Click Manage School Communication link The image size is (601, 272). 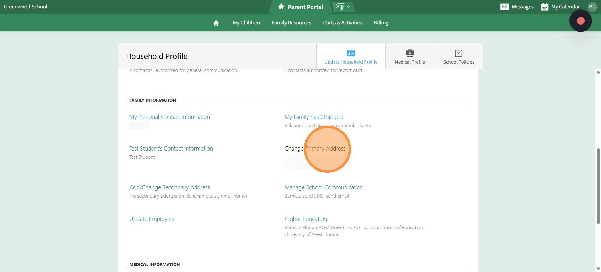tap(324, 187)
